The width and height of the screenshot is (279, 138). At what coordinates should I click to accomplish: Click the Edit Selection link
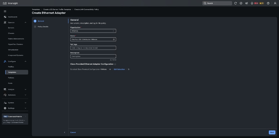(x=119, y=69)
